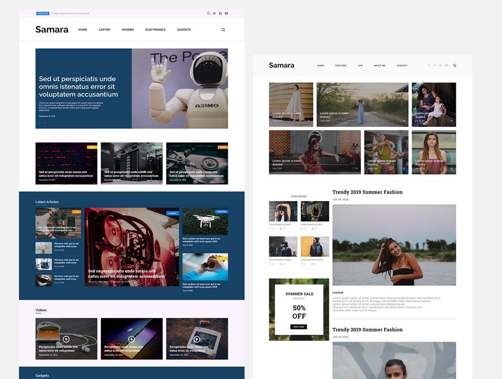Click the blue Headlines badge
Viewport: 502px width, 379px height.
tap(43, 14)
